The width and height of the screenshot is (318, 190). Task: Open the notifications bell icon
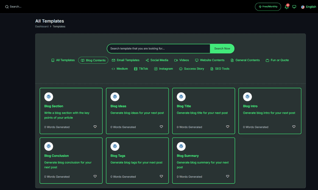coord(287,7)
